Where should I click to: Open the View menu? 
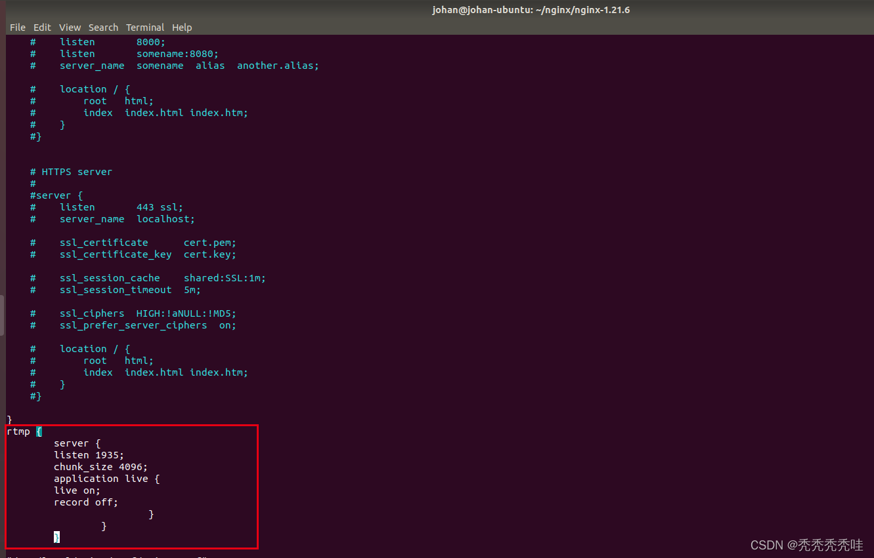tap(70, 28)
